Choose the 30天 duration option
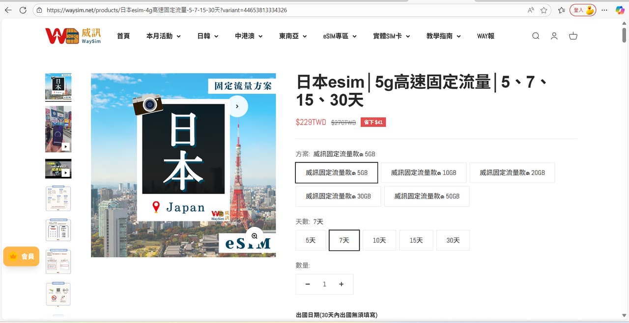The height and width of the screenshot is (323, 629). pyautogui.click(x=453, y=240)
